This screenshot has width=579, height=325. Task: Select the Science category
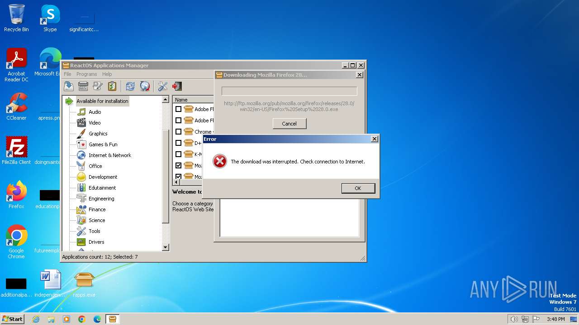pos(97,220)
